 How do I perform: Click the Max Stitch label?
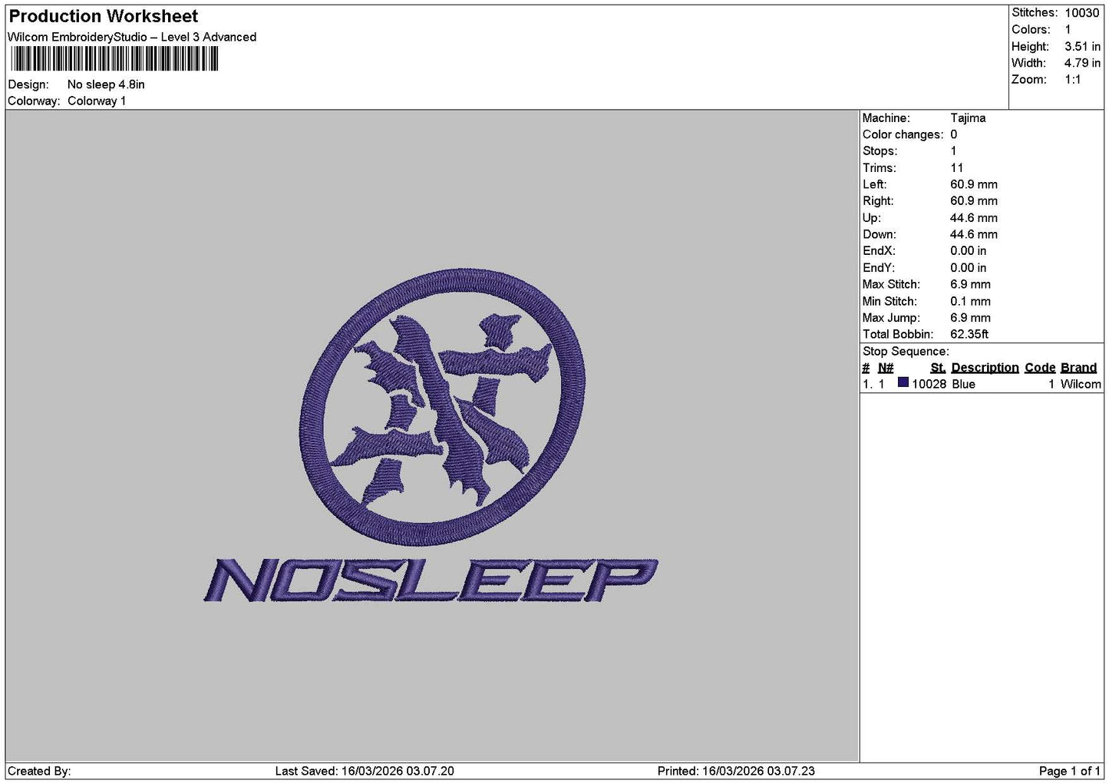890,284
